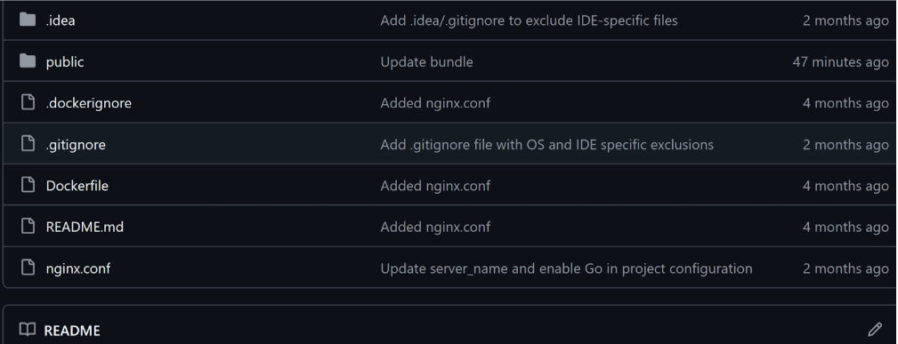Click the nginx.conf file icon

[x=28, y=268]
